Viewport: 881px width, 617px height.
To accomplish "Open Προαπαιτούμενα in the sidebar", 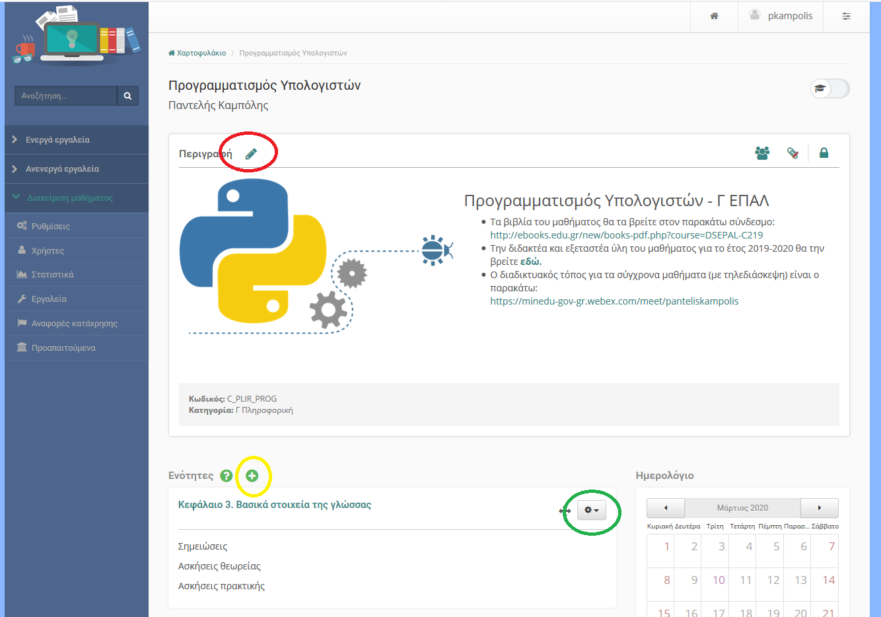I will point(77,347).
